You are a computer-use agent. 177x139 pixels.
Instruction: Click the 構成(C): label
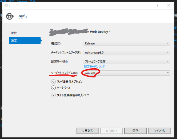coord(56,43)
